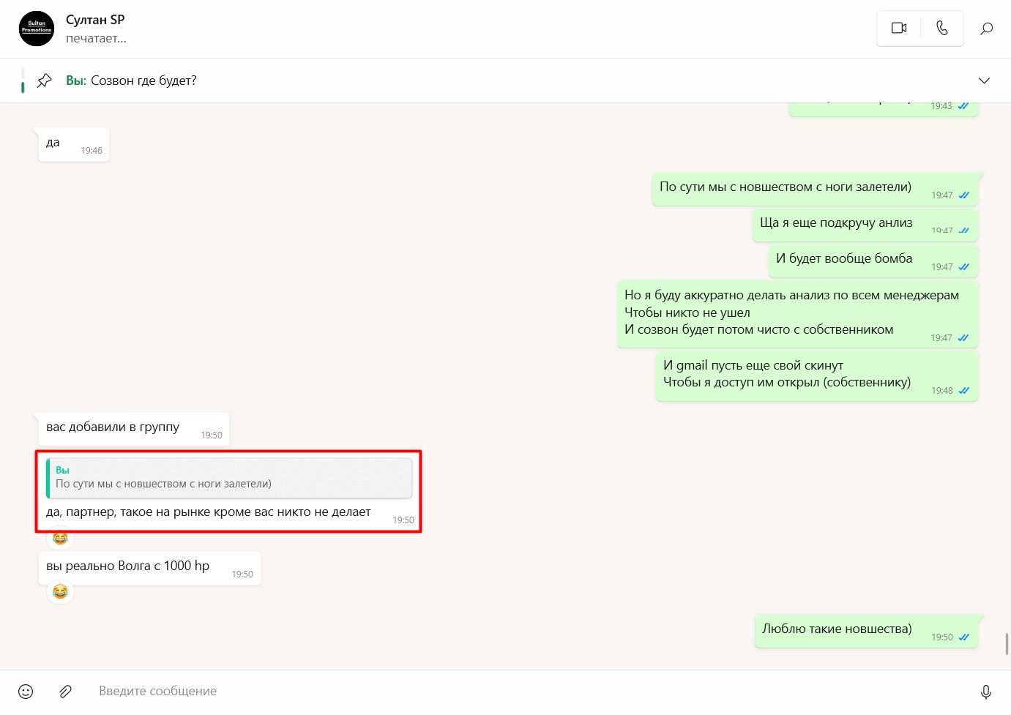Select message 'И будет вообще бомба'
The width and height of the screenshot is (1011, 715).
pos(873,261)
